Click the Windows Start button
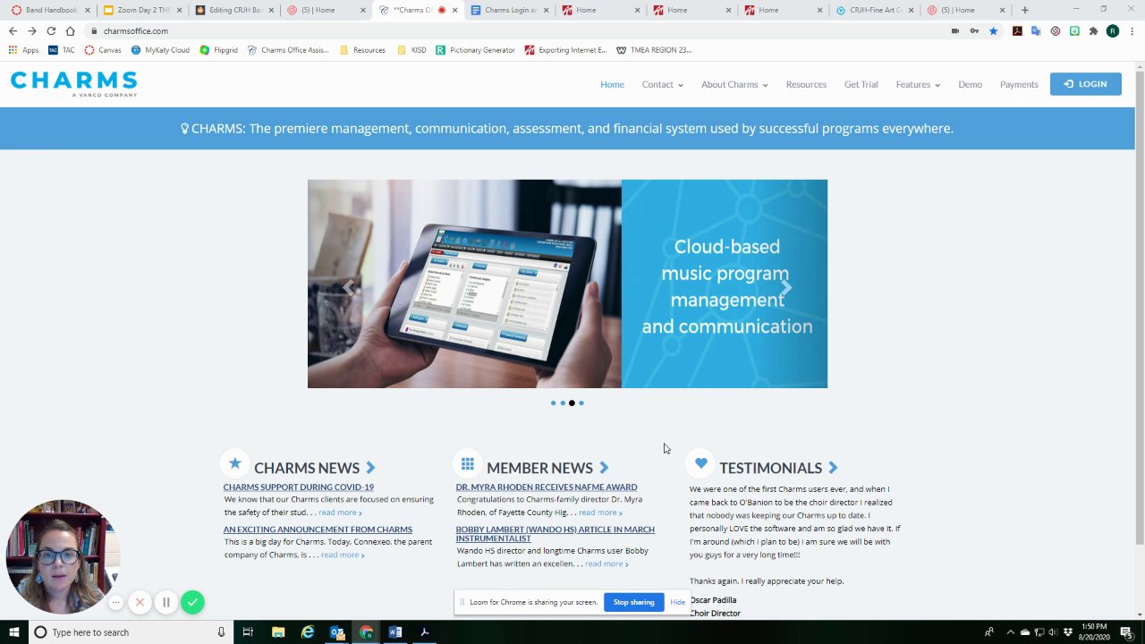Viewport: 1145px width, 644px height. pyautogui.click(x=13, y=632)
